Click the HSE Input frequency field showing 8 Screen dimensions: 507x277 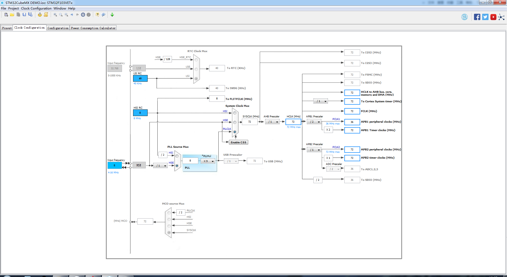pos(115,165)
